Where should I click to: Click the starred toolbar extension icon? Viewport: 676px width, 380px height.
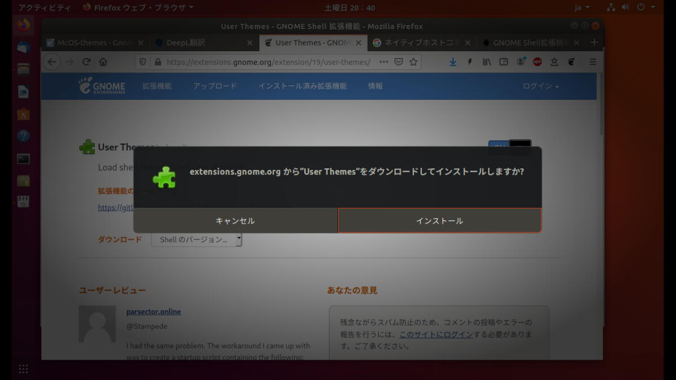click(554, 62)
